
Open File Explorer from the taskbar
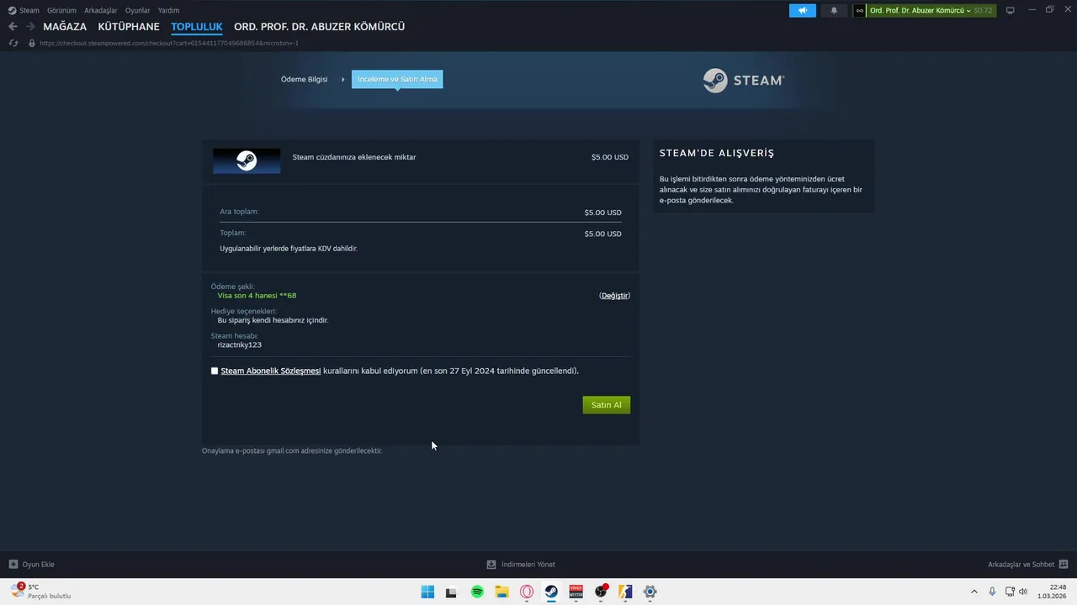(501, 592)
